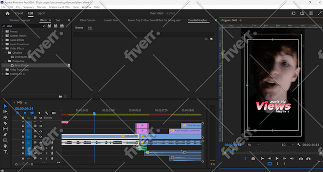The image size is (323, 172).
Task: Click the Mark In bracket icon
Action: (277, 164)
